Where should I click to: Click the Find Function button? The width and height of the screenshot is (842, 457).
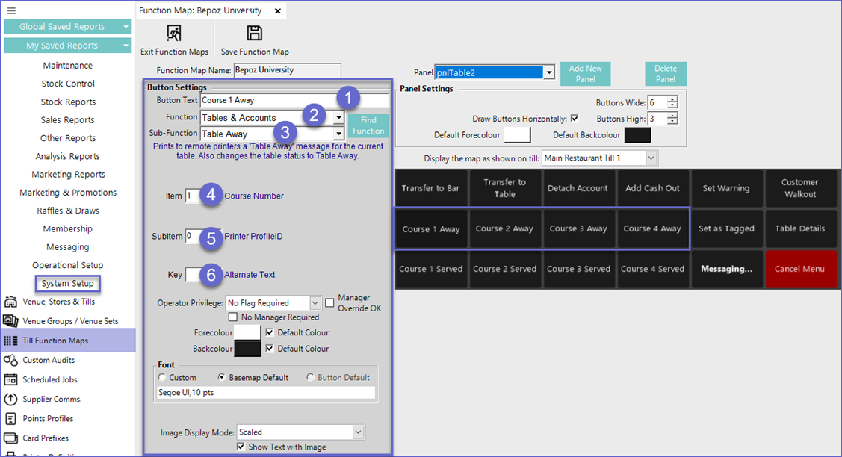pyautogui.click(x=368, y=125)
